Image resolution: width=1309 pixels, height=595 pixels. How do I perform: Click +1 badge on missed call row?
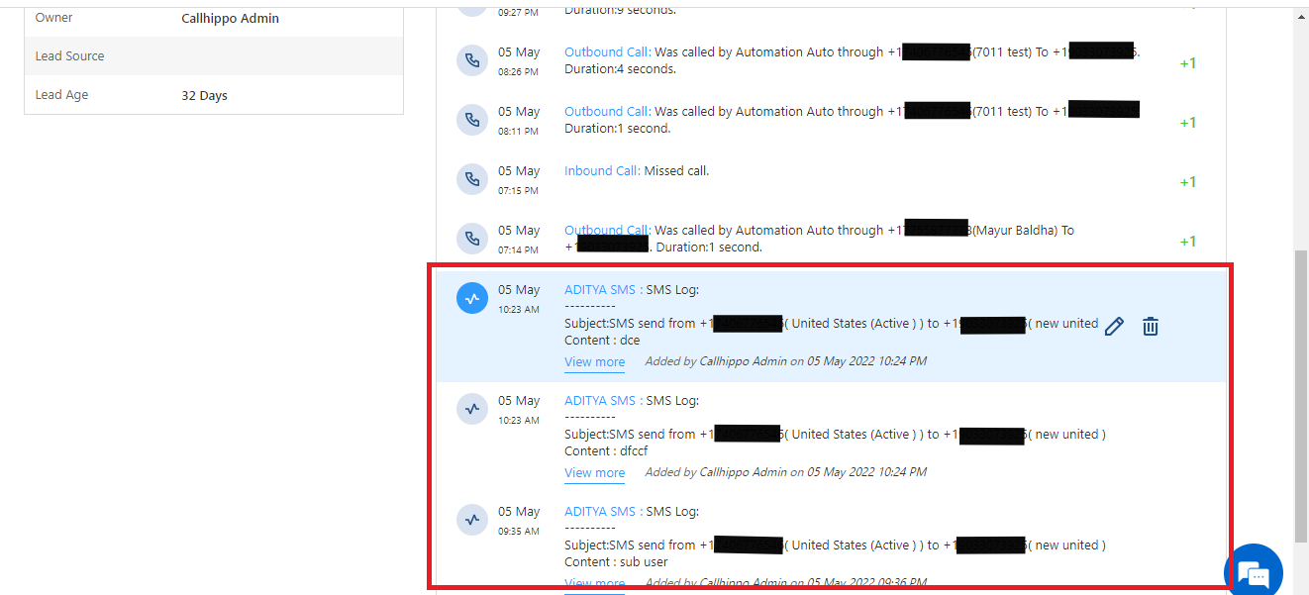click(x=1188, y=182)
